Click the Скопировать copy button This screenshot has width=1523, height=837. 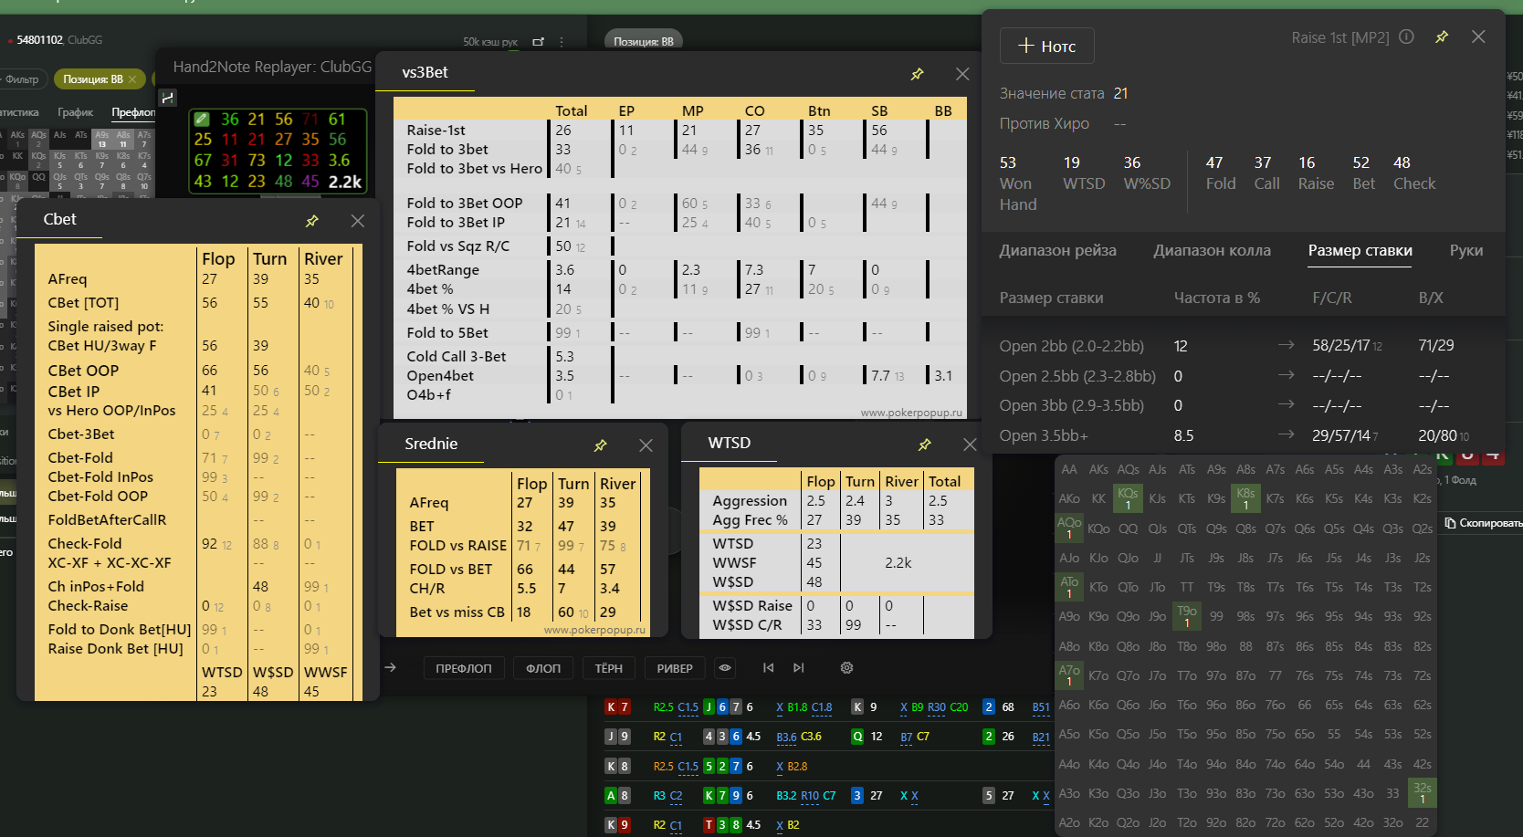pos(1484,523)
